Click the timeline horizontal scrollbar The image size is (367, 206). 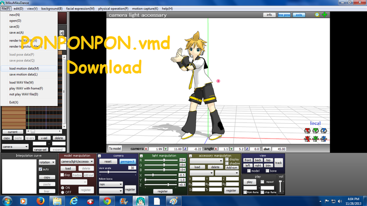point(44,131)
